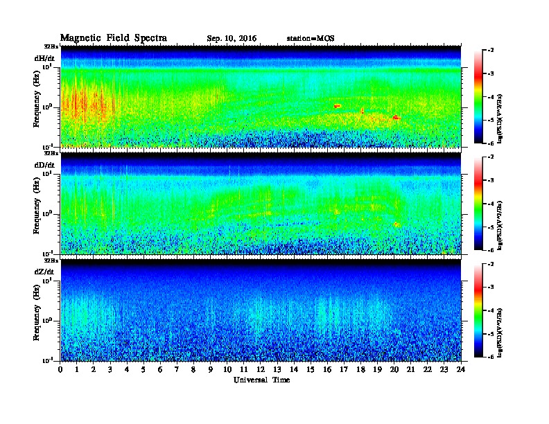Click hour 12 tick label on time axis
This screenshot has height=424, width=549.
tap(261, 370)
